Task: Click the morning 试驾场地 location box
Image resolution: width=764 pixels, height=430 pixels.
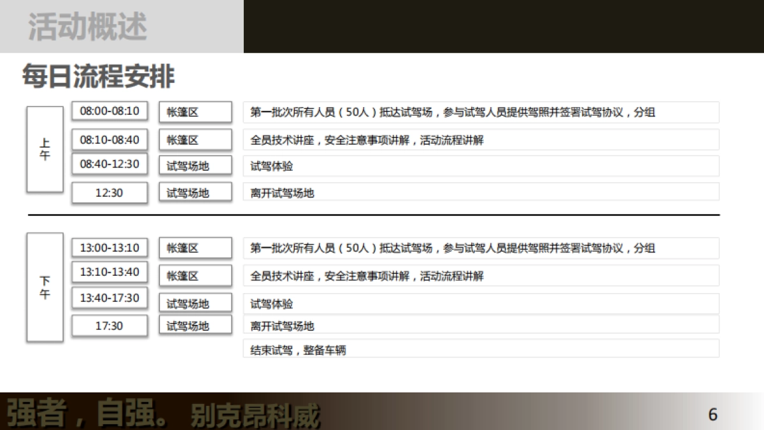Action: (x=195, y=165)
